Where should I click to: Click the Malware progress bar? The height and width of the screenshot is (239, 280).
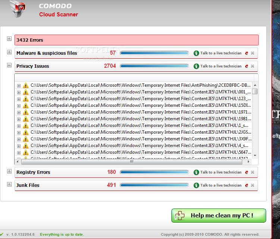154,53
